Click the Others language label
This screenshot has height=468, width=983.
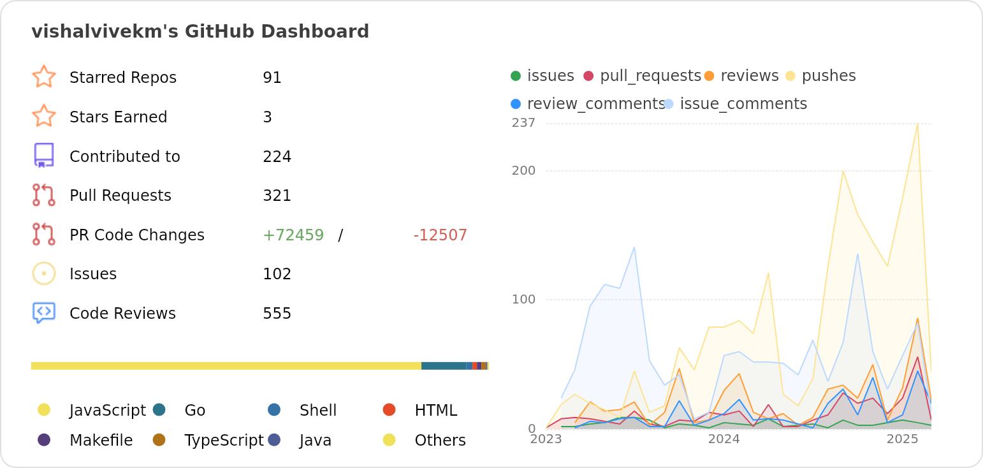pos(441,441)
